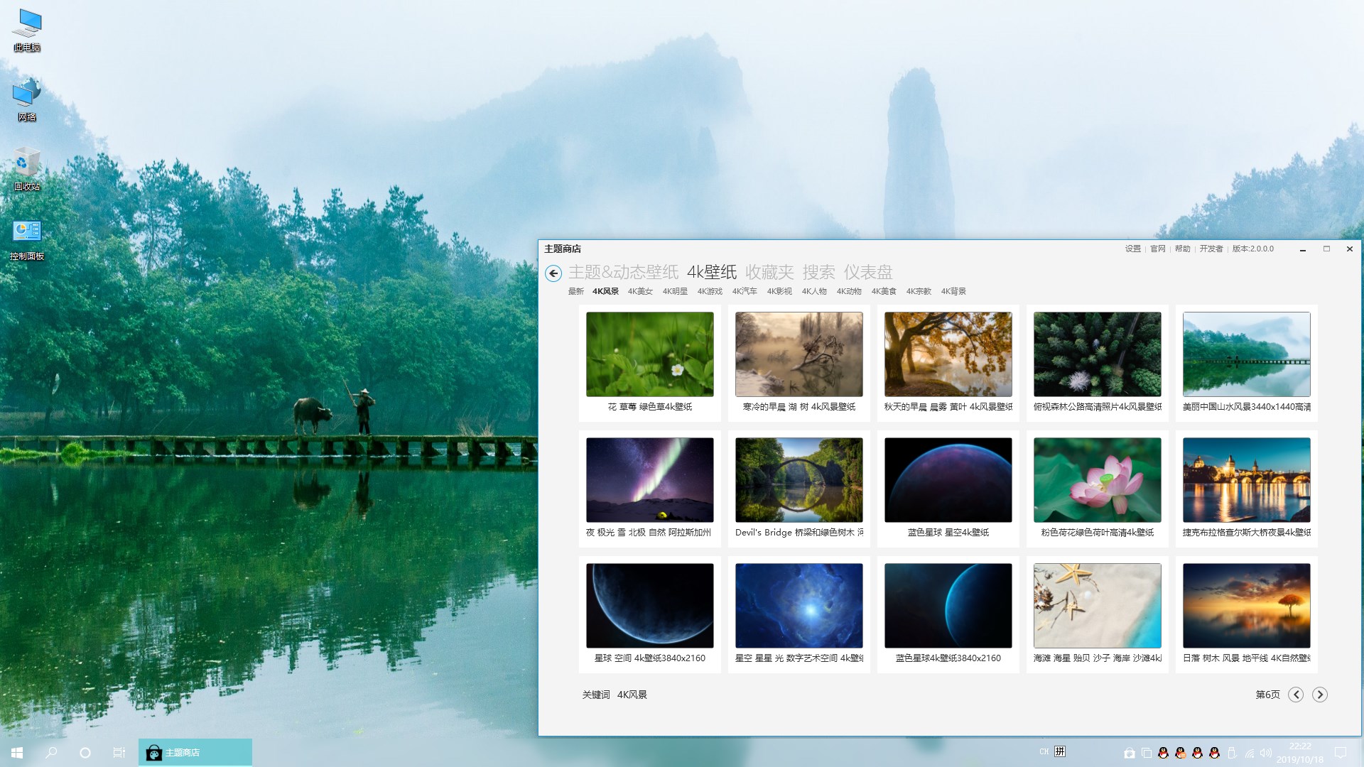Click the 拼 input method indicator
Viewport: 1364px width, 767px height.
(1060, 751)
